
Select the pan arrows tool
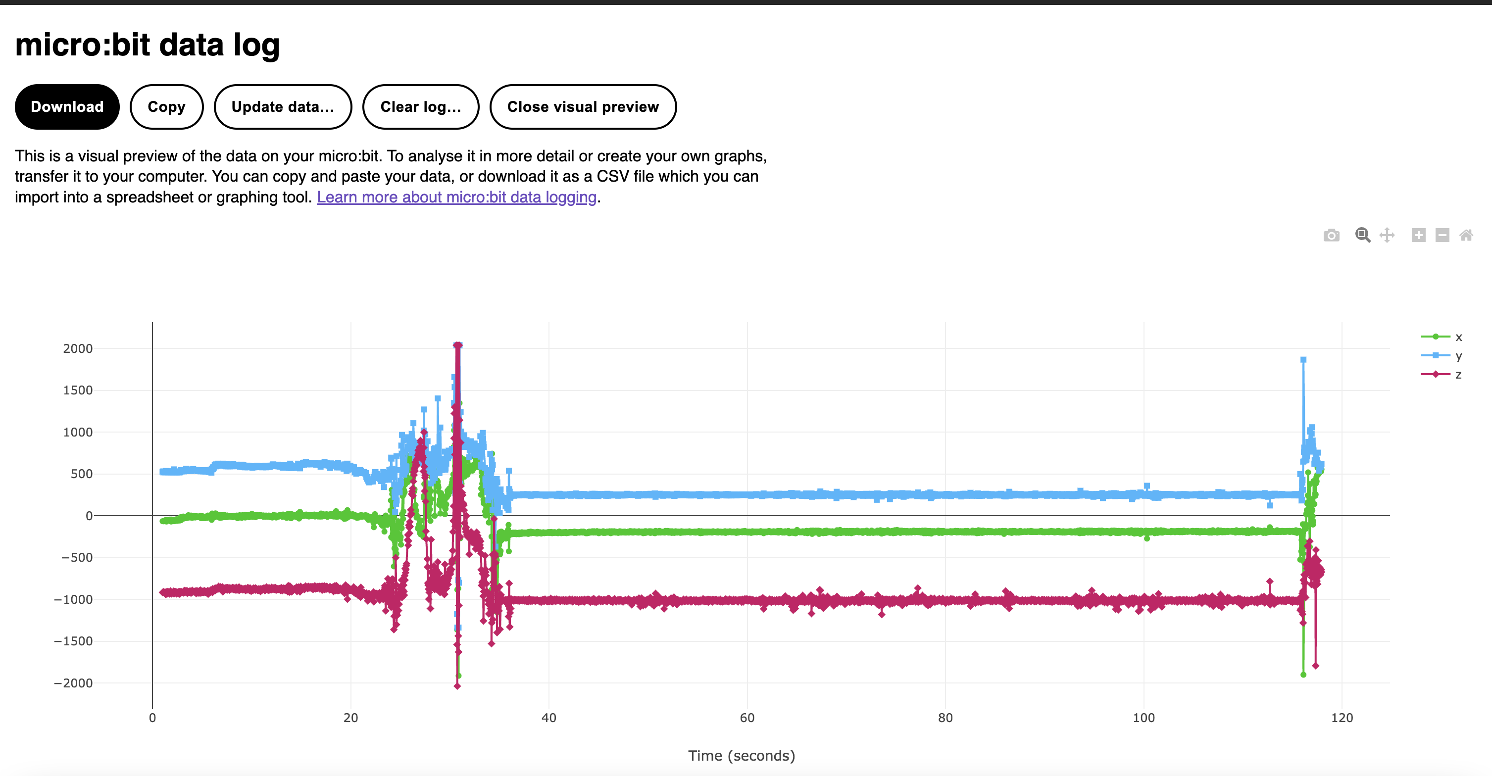coord(1387,235)
